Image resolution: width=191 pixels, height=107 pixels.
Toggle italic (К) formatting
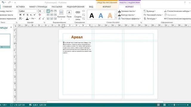(24, 15)
